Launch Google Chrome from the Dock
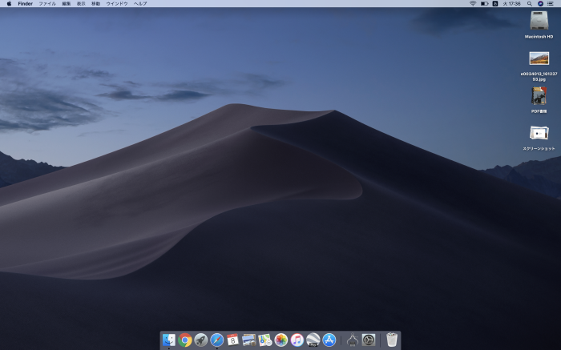561x350 pixels. [x=184, y=340]
